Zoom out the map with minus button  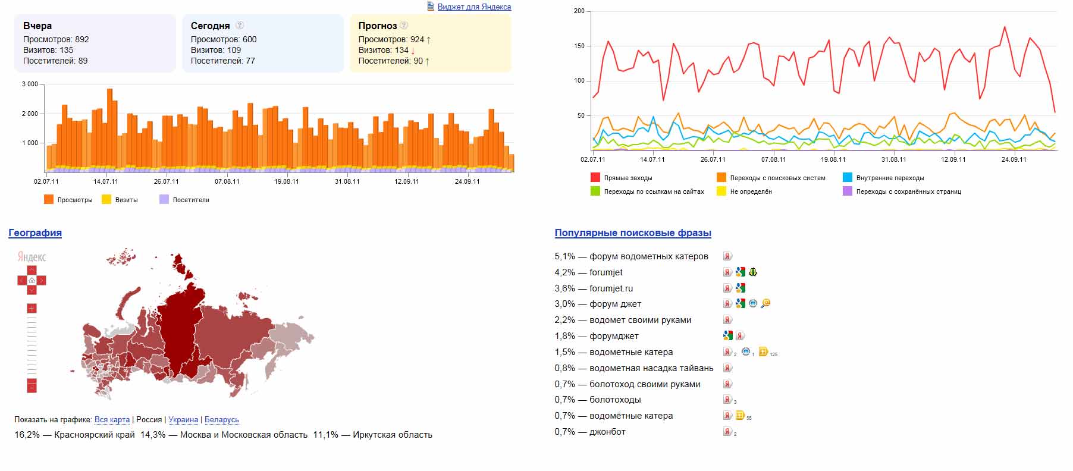coord(32,387)
